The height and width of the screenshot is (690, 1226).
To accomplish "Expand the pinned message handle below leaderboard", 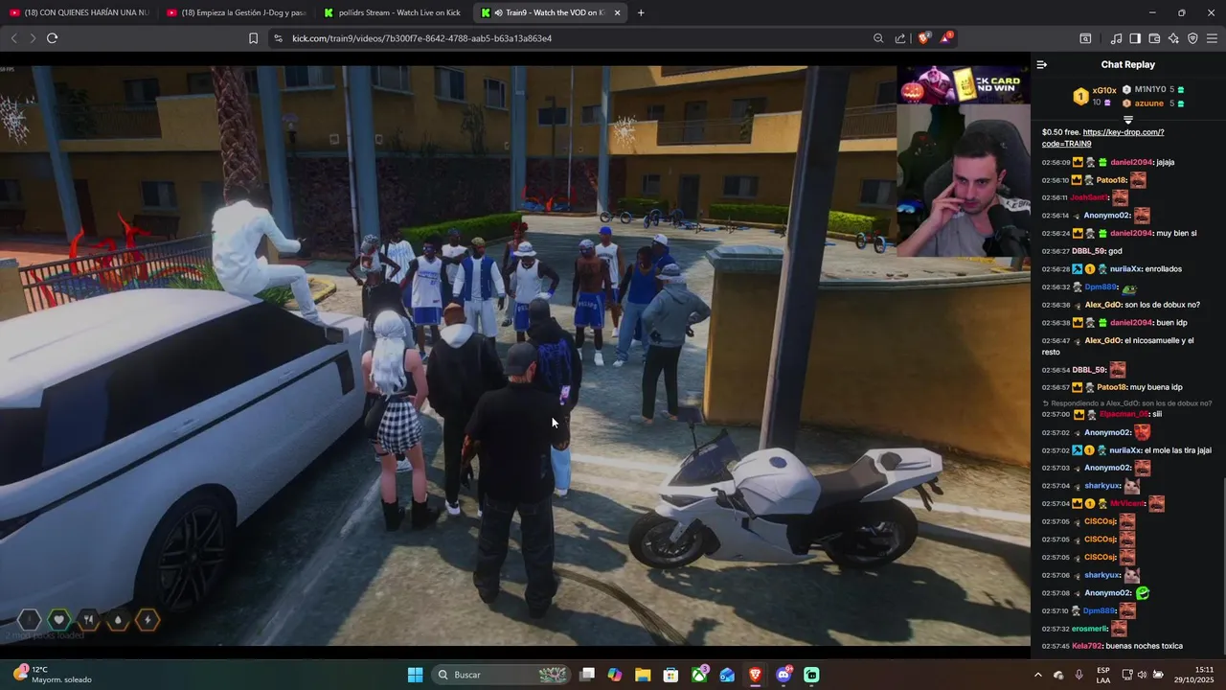I will click(1128, 120).
